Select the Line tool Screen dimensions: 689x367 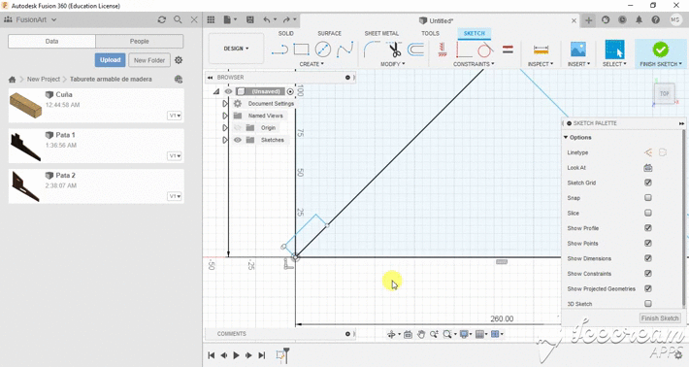[279, 50]
